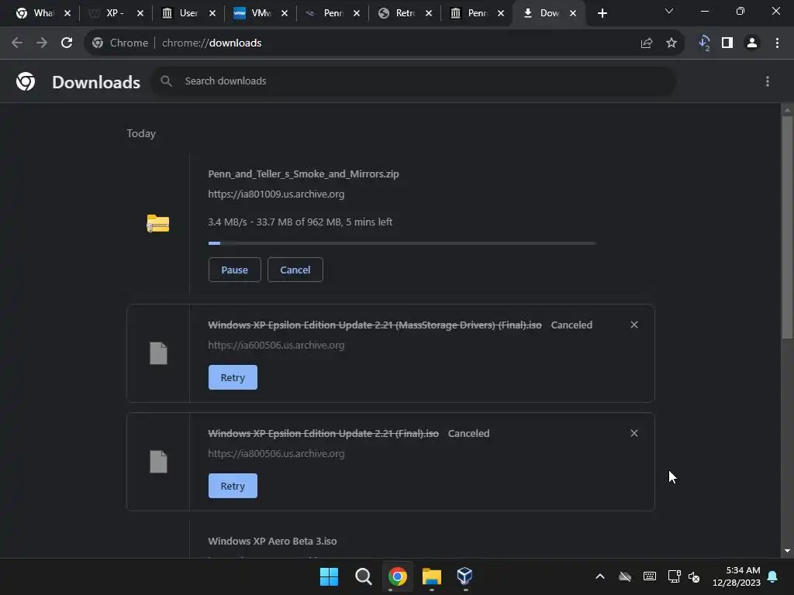The image size is (794, 595).
Task: Bookmark this page with the star
Action: pyautogui.click(x=671, y=43)
